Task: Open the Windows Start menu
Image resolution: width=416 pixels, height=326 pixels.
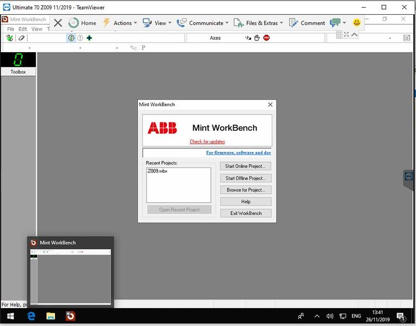Action: [x=10, y=316]
